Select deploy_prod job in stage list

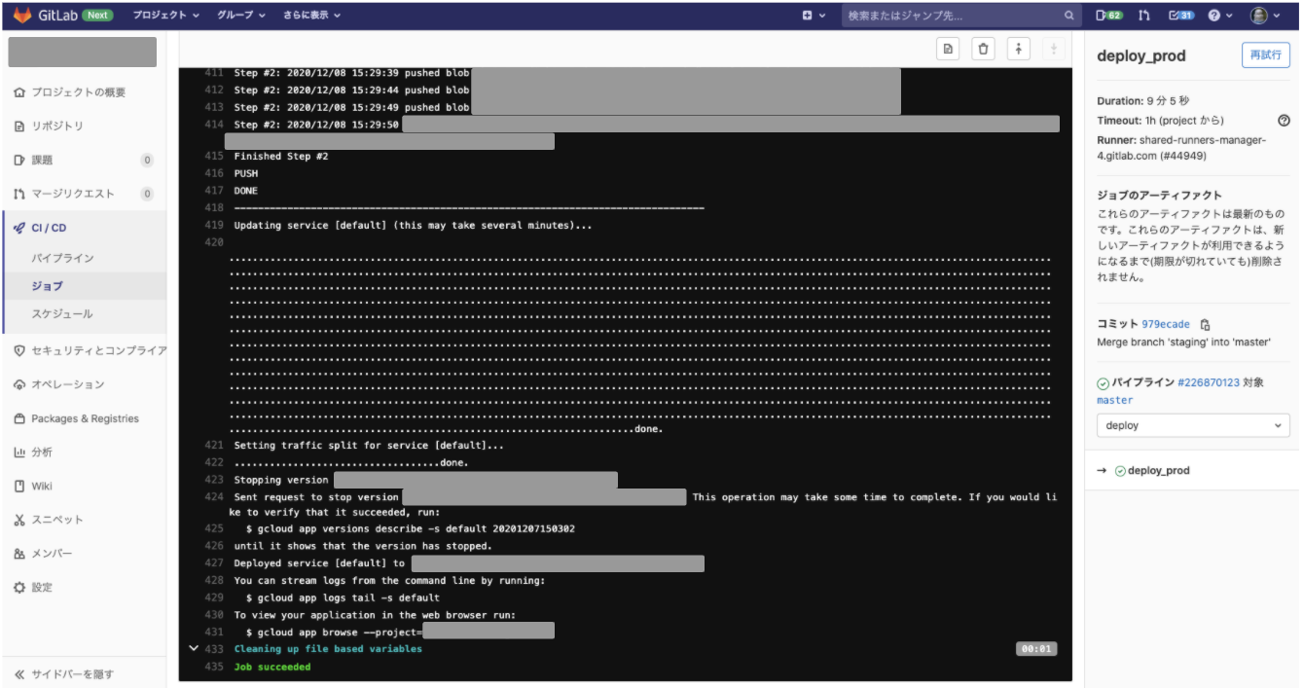(x=1158, y=471)
